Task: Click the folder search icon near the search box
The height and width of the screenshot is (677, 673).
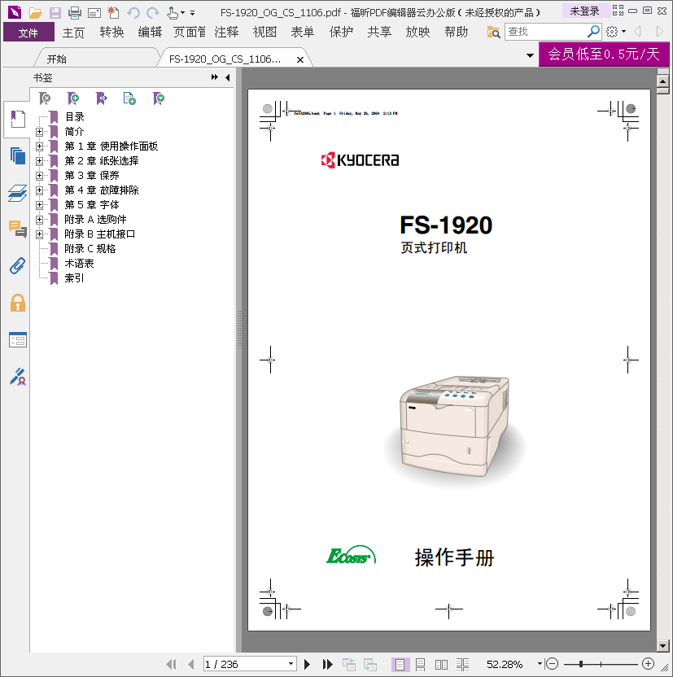Action: (493, 32)
